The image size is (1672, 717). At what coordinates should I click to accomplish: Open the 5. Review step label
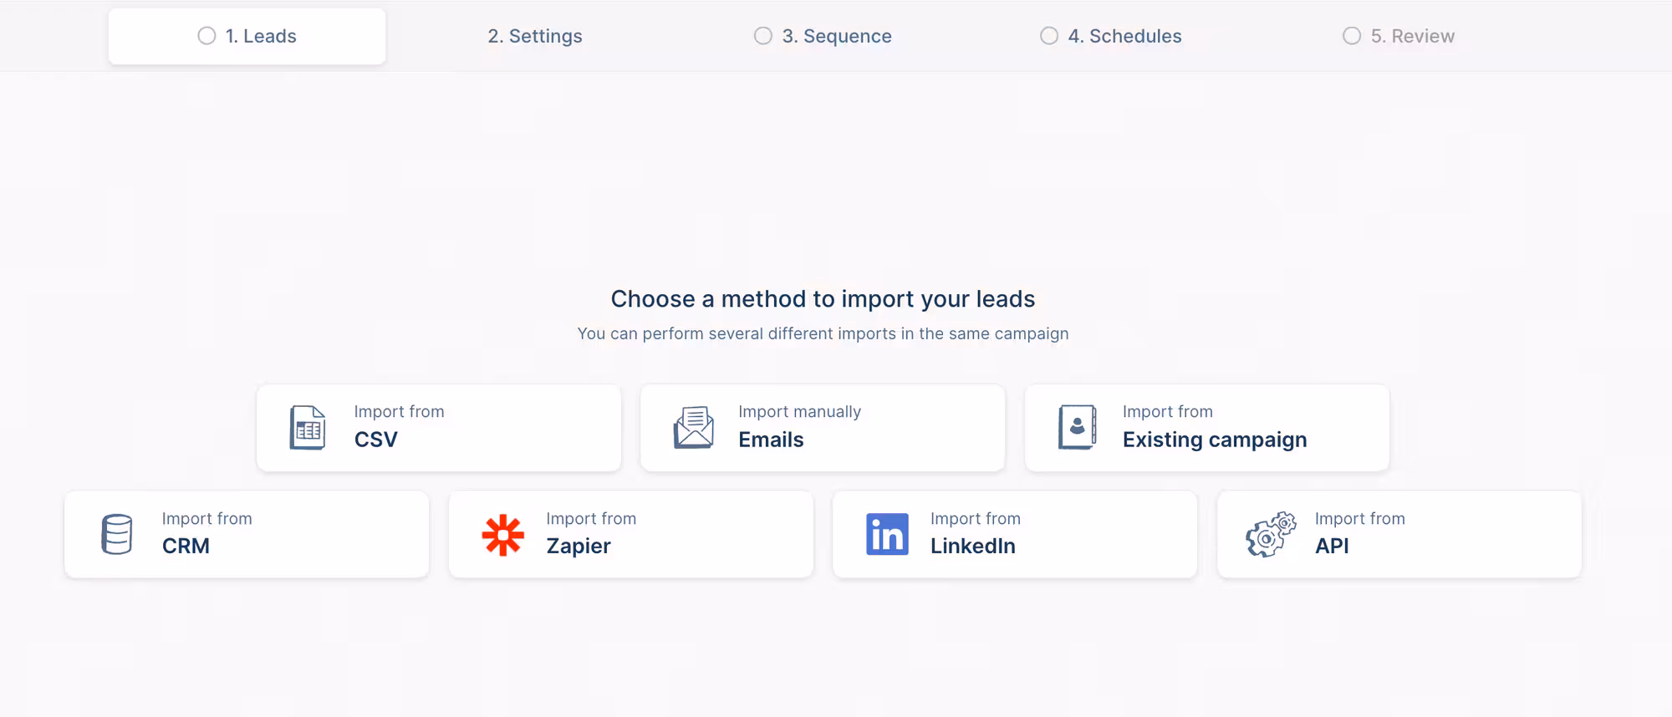click(x=1412, y=36)
